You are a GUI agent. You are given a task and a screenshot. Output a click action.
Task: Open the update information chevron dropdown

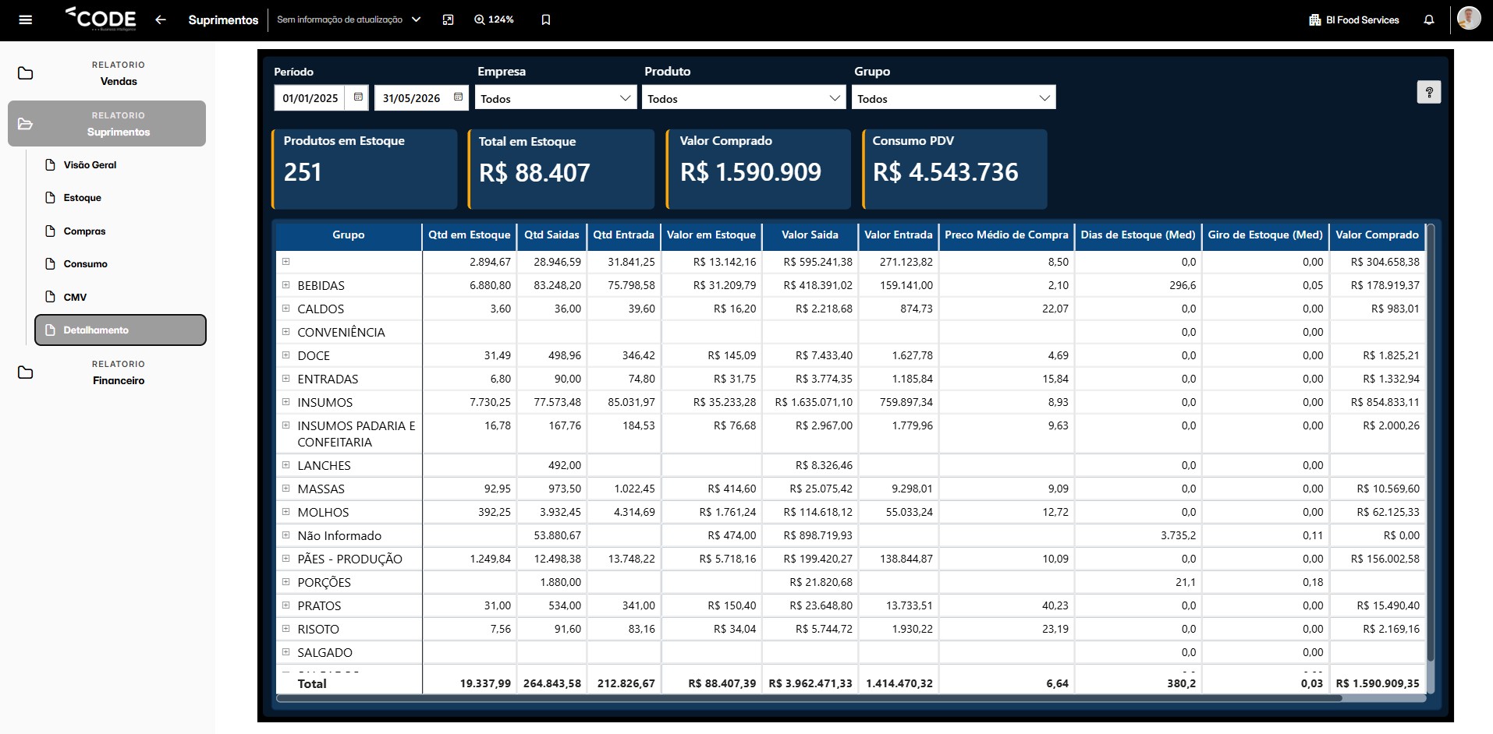click(x=416, y=19)
